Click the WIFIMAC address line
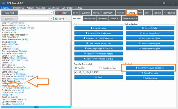178x109 pixels. pos(15,60)
